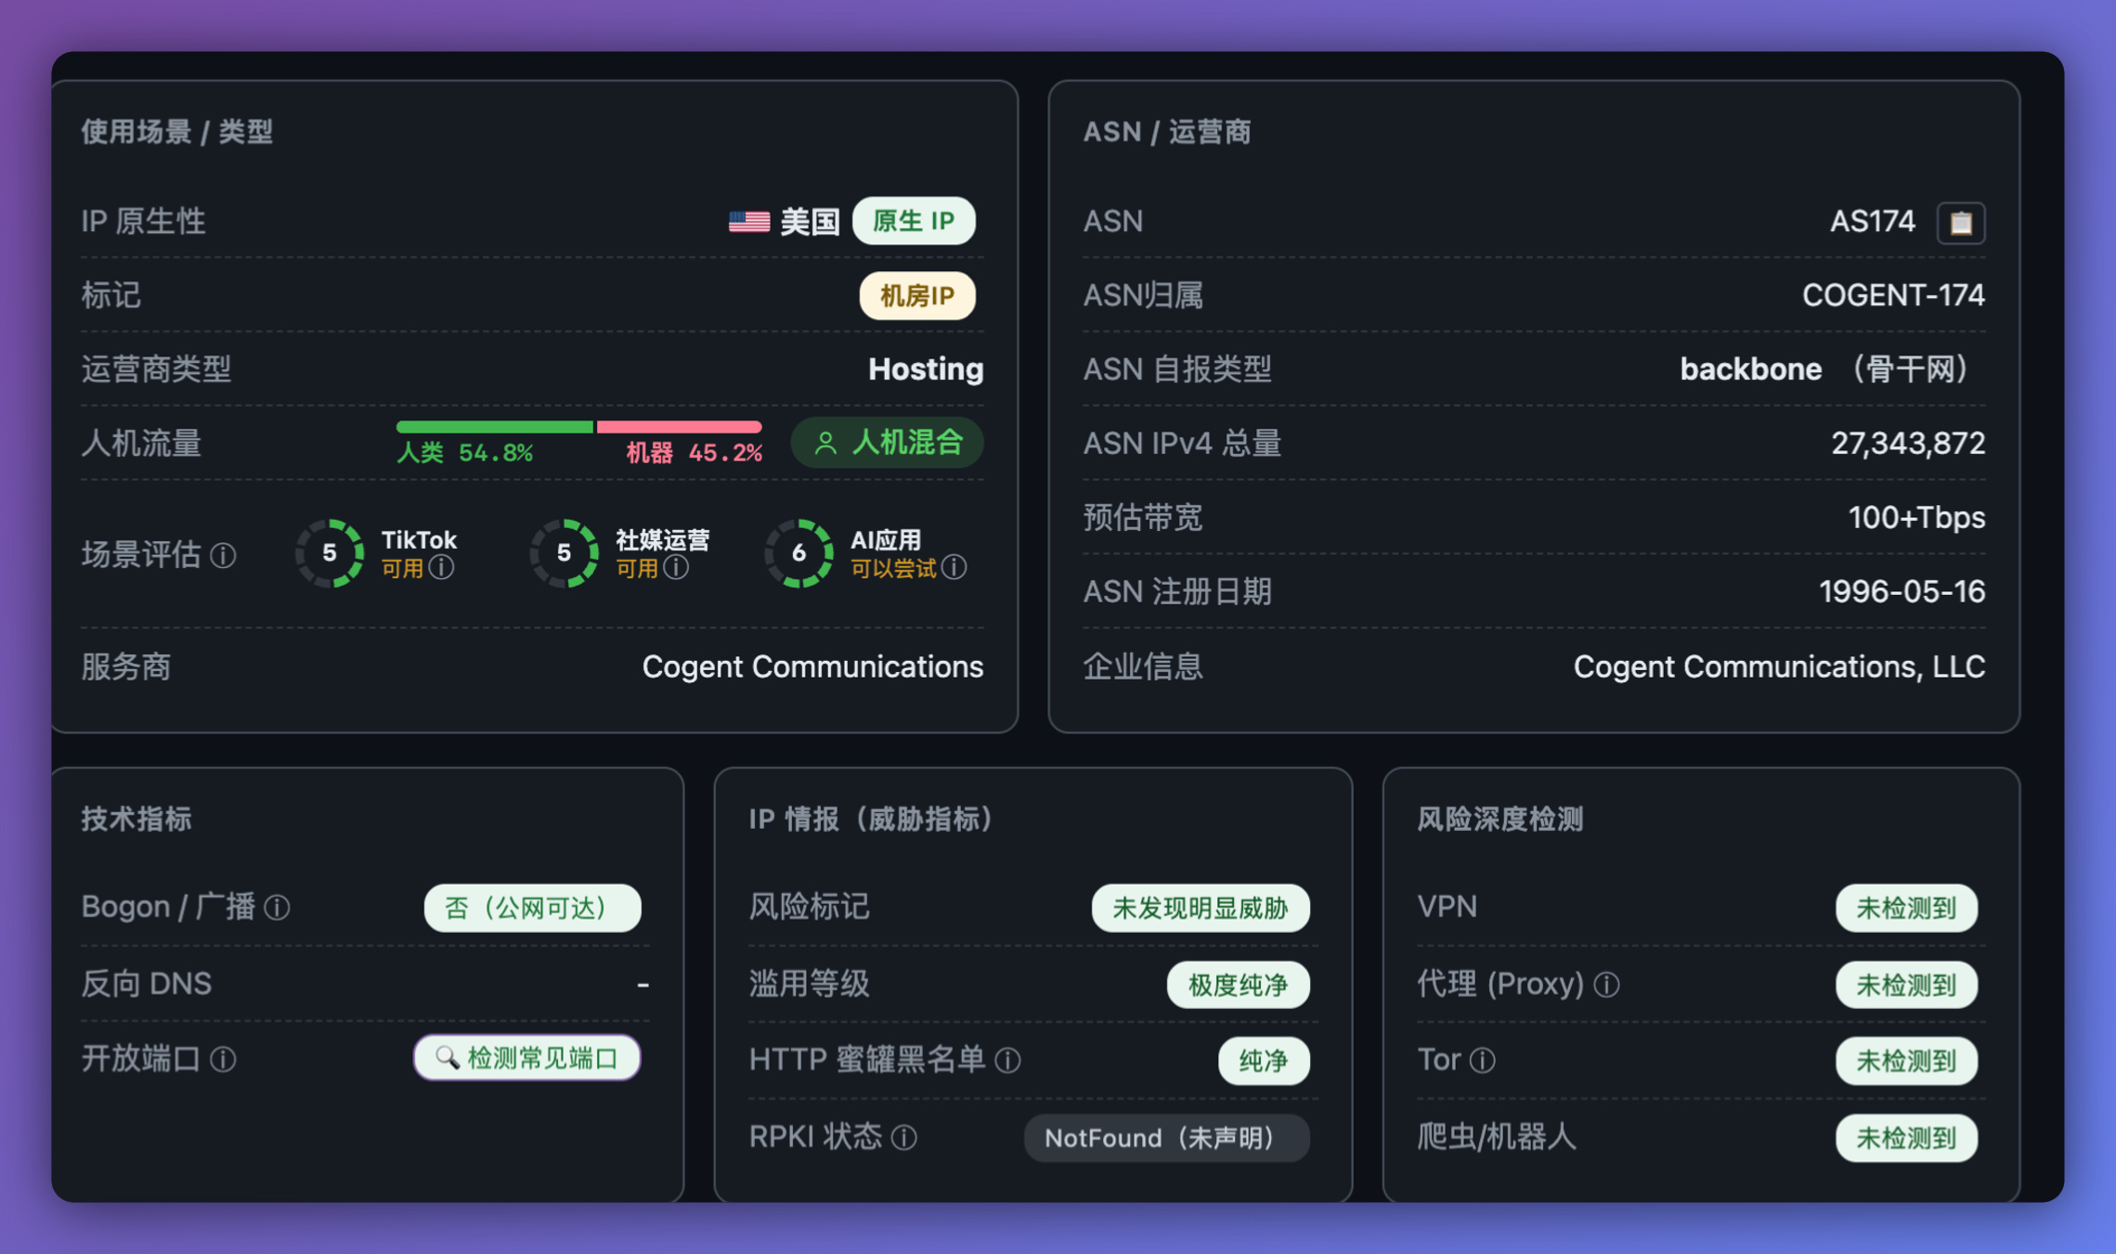2116x1254 pixels.
Task: Click the green 人类 traffic bar
Action: pyautogui.click(x=494, y=427)
